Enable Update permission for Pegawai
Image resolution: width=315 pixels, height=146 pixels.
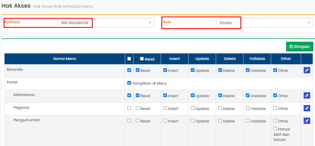(x=193, y=108)
